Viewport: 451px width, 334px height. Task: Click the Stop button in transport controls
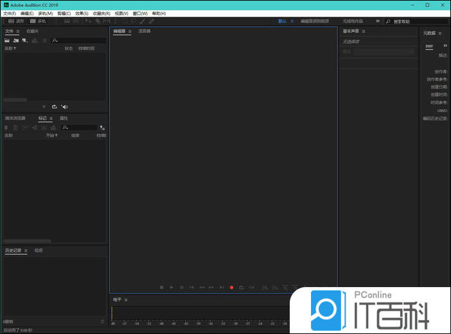tap(161, 287)
